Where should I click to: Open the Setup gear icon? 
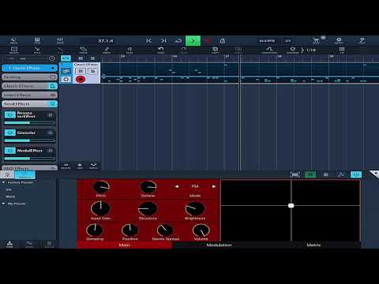(339, 41)
